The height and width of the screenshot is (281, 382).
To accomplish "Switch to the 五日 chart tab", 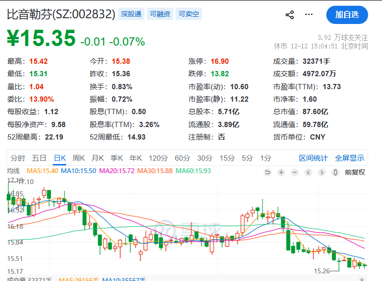I will click(39, 158).
